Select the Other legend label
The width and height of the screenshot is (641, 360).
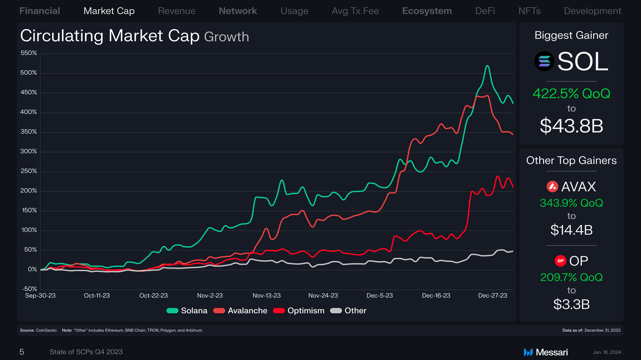click(356, 311)
